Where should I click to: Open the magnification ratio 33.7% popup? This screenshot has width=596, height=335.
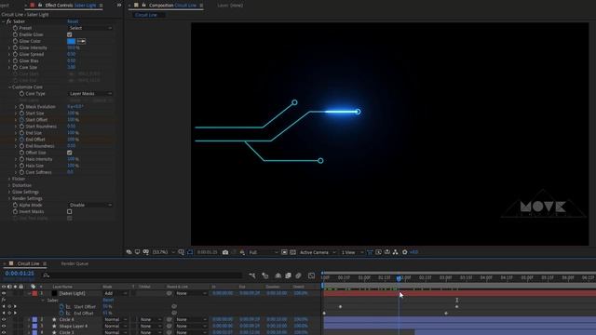point(164,252)
